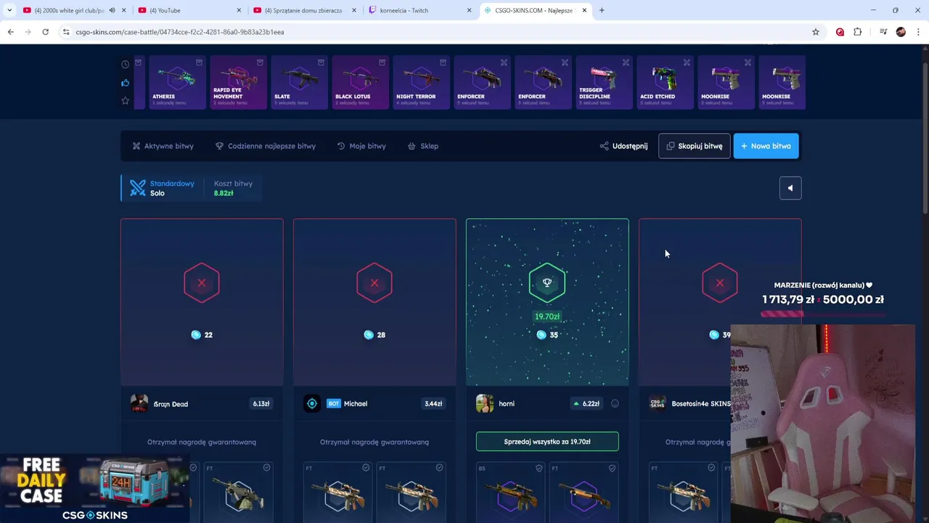Open the Night Terror drop card

pyautogui.click(x=421, y=83)
